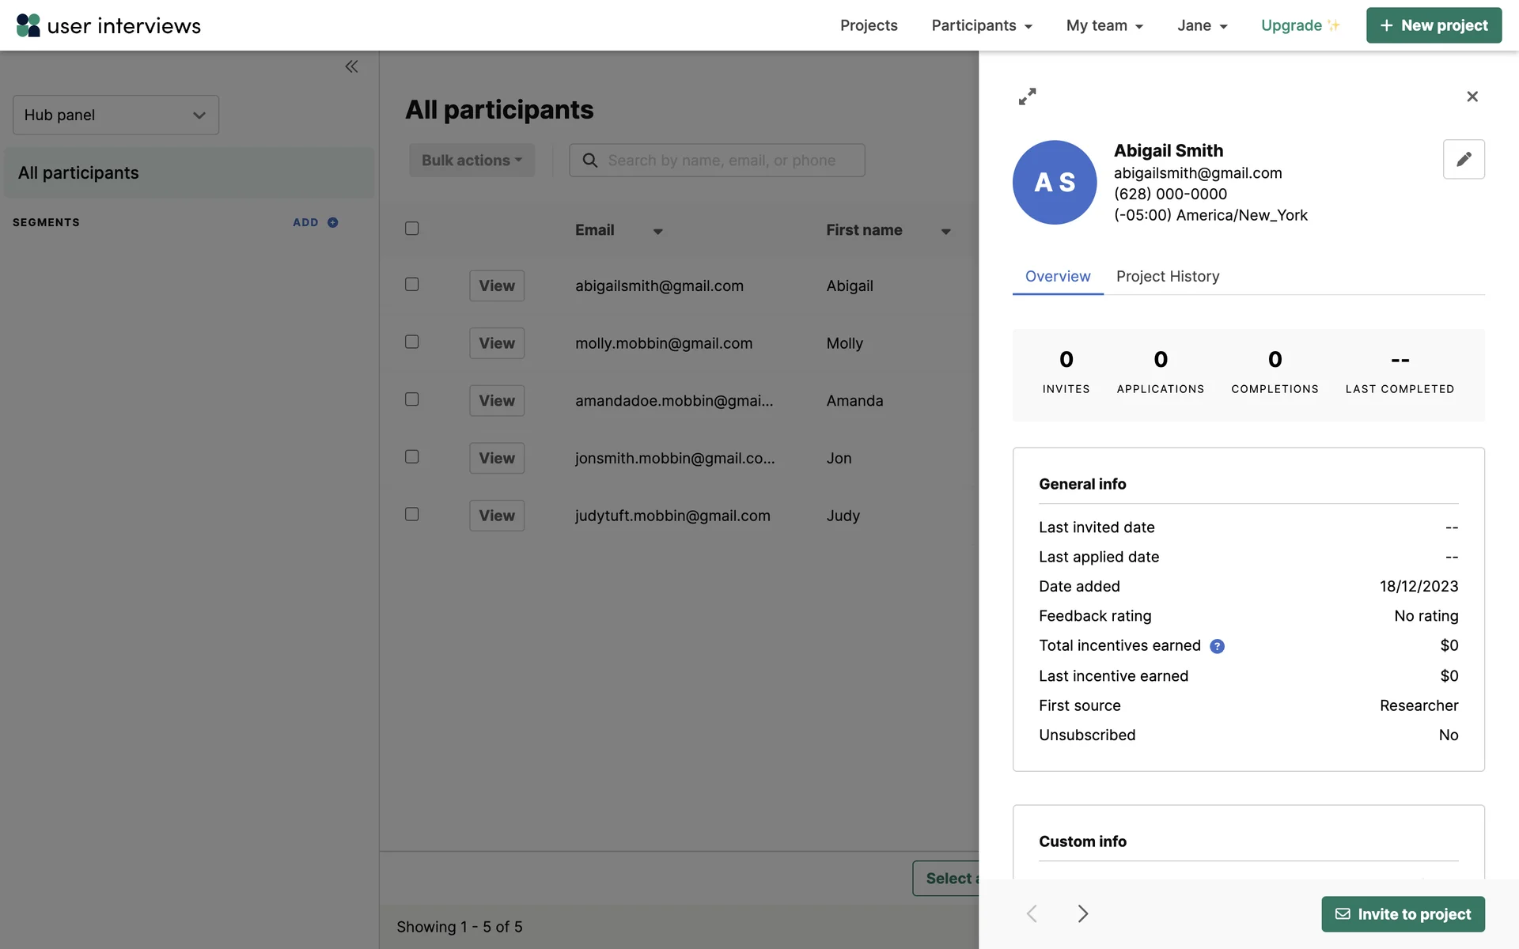Image resolution: width=1519 pixels, height=949 pixels.
Task: Switch to the Project History tab
Action: coord(1167,277)
